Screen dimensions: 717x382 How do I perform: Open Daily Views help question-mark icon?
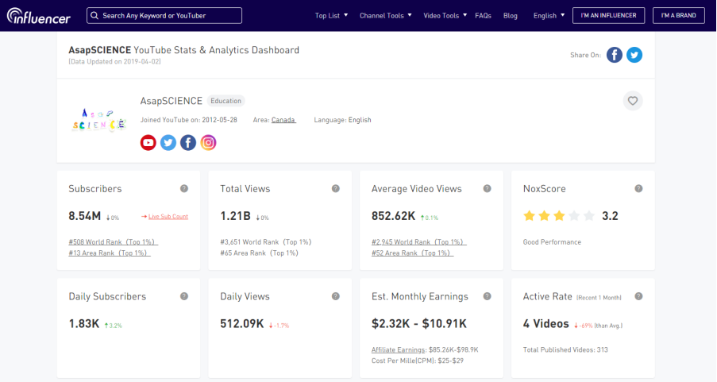point(336,296)
